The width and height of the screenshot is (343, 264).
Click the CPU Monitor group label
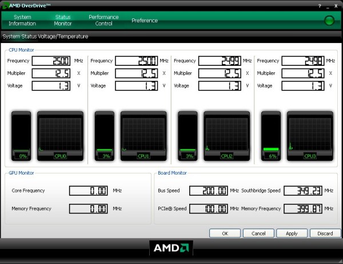click(x=21, y=50)
